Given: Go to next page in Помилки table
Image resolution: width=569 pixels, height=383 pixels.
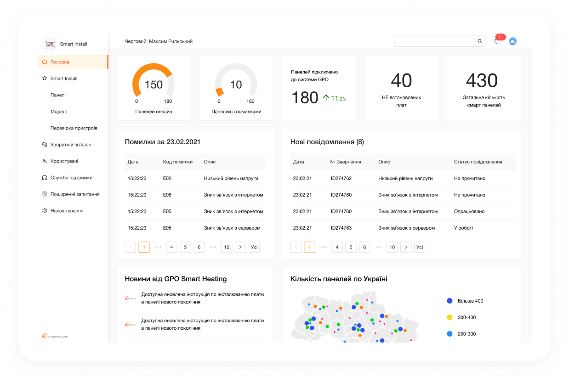Looking at the screenshot, I should click(240, 247).
